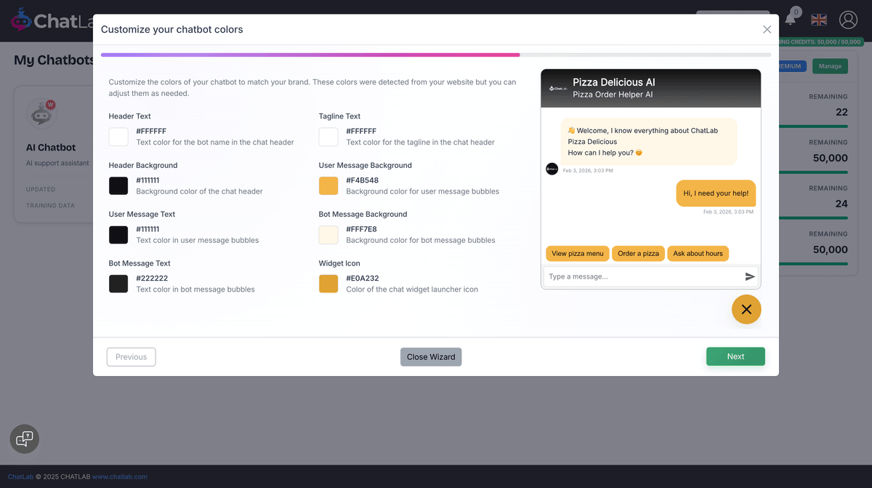Image resolution: width=872 pixels, height=488 pixels.
Task: Send the typed message with the paper plane icon
Action: coord(749,276)
